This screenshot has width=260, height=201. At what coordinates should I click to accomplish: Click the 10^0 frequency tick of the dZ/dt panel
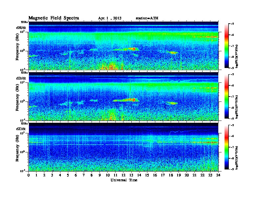point(22,152)
